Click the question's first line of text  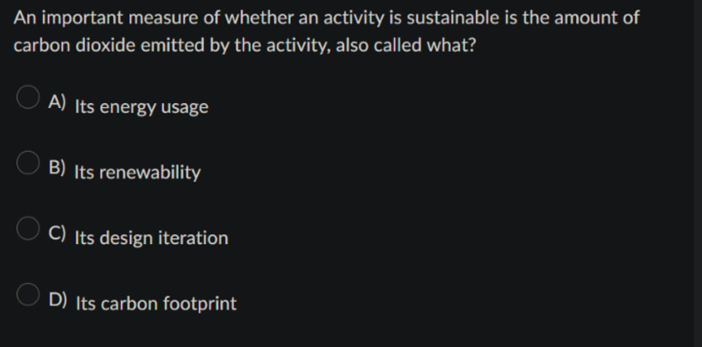(x=327, y=18)
